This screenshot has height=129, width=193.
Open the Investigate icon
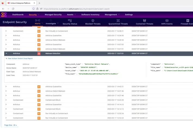[x=51, y=20]
